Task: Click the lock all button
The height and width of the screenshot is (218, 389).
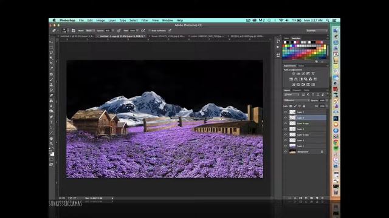Action: pos(304,106)
